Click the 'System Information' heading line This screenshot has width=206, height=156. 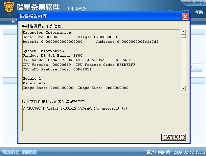point(43,51)
